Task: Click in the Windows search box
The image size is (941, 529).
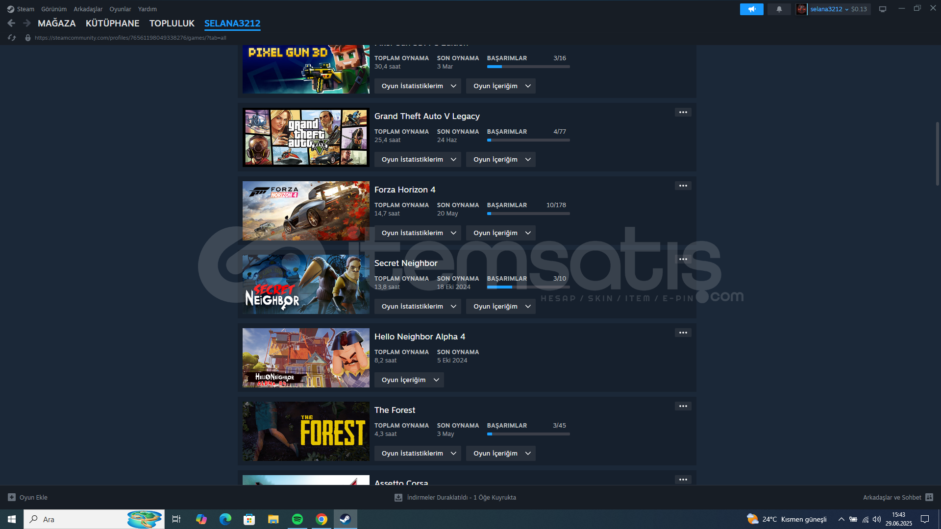Action: point(94,519)
